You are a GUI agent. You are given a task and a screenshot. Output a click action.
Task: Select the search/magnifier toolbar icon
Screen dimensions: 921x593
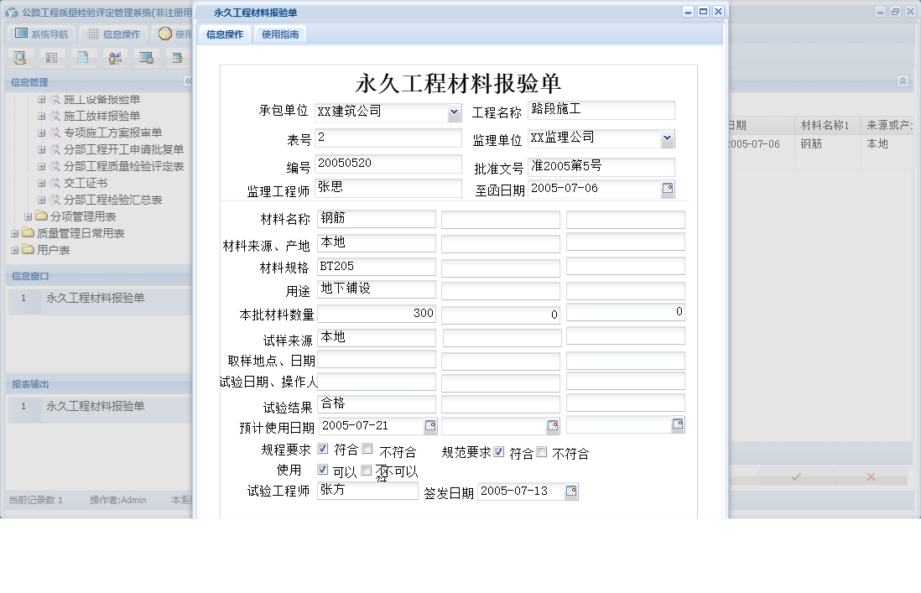point(19,57)
